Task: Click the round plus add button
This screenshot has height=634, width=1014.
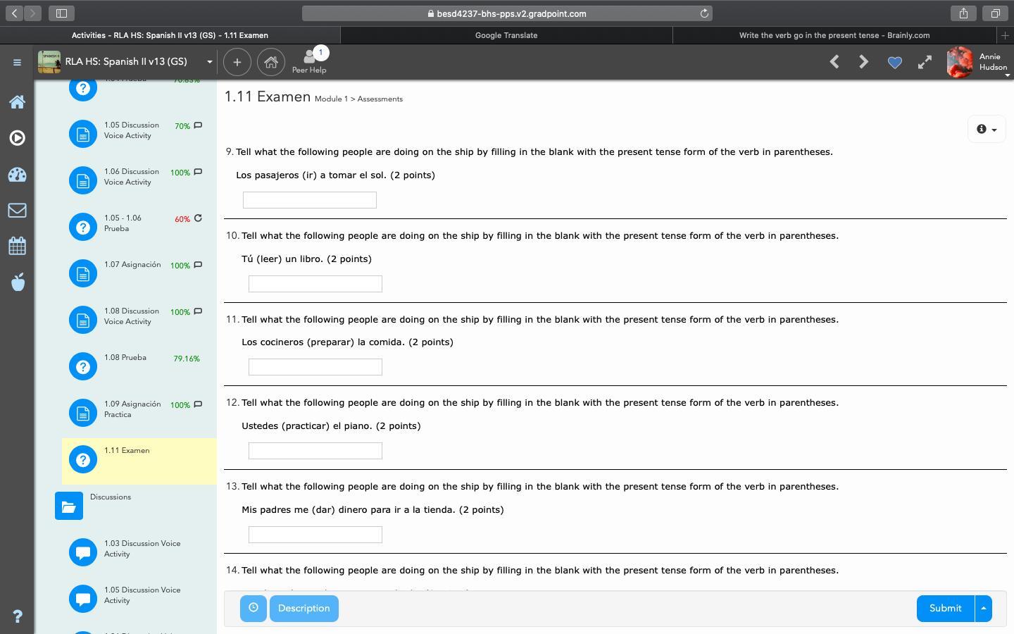Action: click(x=237, y=62)
